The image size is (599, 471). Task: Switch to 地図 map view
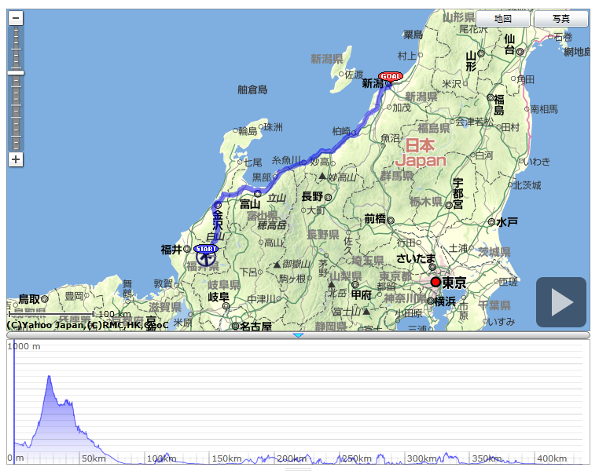pyautogui.click(x=503, y=19)
